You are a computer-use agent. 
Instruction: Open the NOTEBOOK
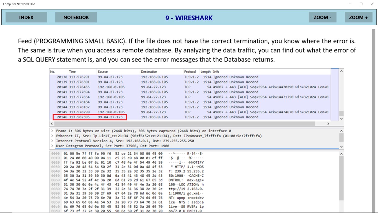pyautogui.click(x=76, y=17)
